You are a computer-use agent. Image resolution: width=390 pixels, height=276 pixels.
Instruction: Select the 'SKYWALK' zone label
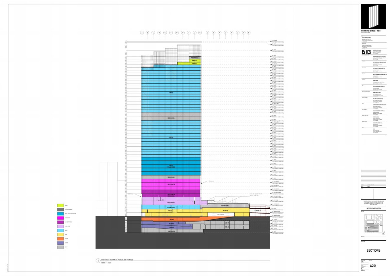pyautogui.click(x=225, y=211)
